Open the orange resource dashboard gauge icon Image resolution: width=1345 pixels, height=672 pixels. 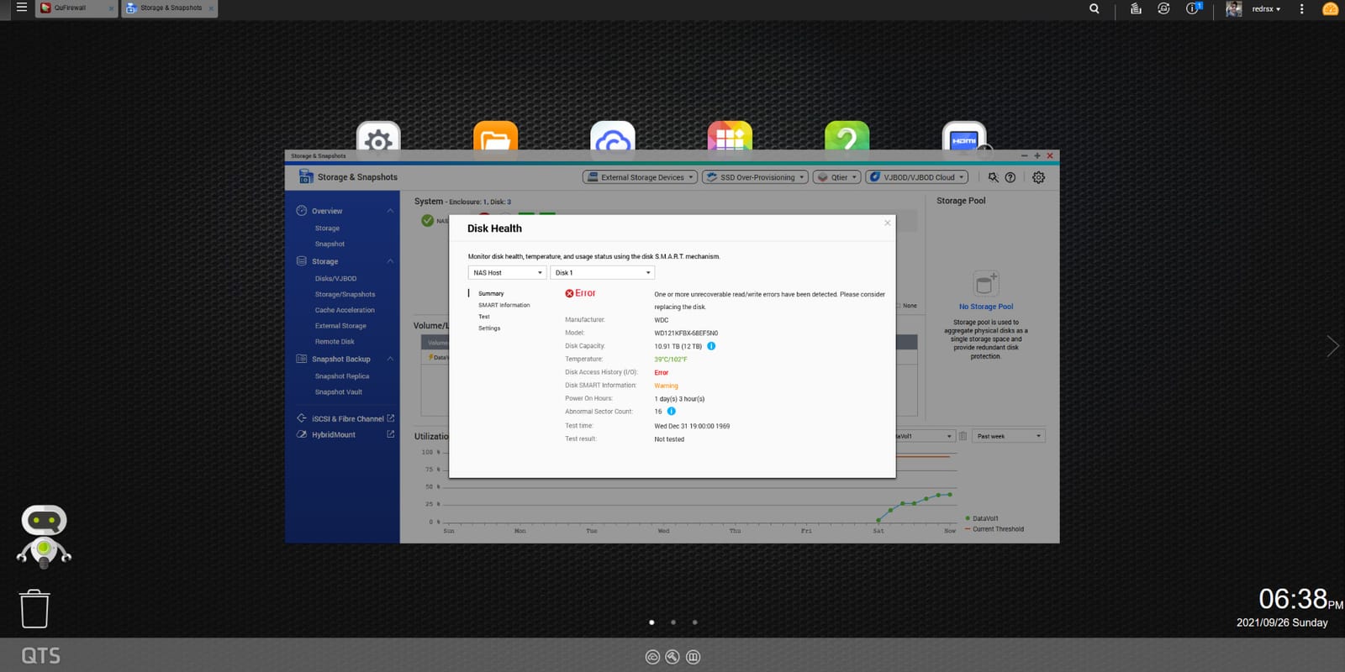coord(1330,9)
